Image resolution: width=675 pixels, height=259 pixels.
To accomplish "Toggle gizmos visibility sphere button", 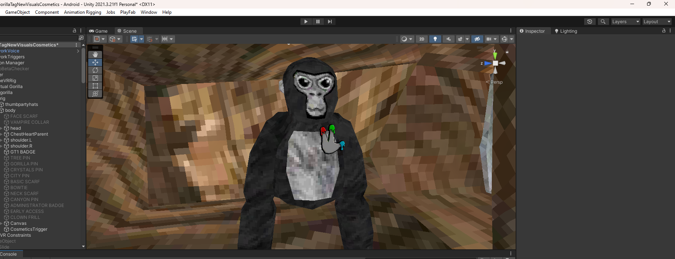I will tap(504, 39).
